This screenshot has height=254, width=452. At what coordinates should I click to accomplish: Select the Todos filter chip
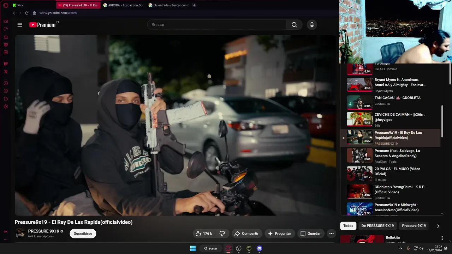tap(348, 226)
